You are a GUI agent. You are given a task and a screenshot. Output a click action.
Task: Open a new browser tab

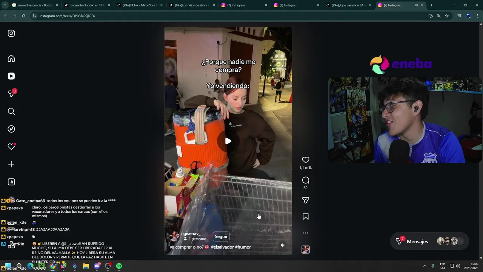tap(431, 5)
